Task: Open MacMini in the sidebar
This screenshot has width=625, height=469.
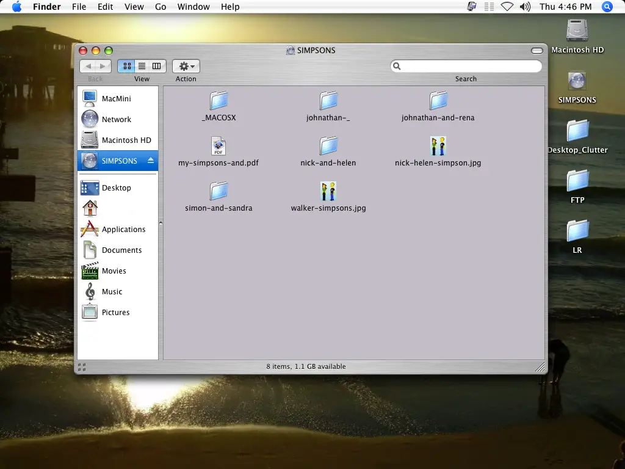Action: pos(118,98)
